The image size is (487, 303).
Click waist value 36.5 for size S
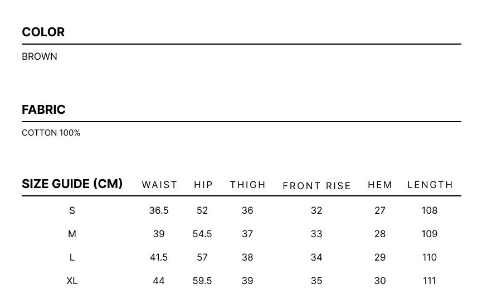pos(159,210)
